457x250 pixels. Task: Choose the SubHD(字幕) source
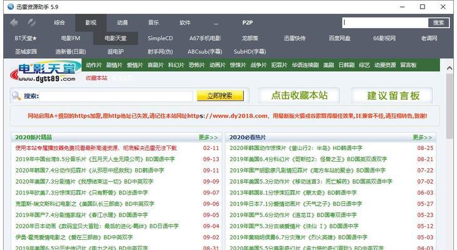click(x=250, y=51)
